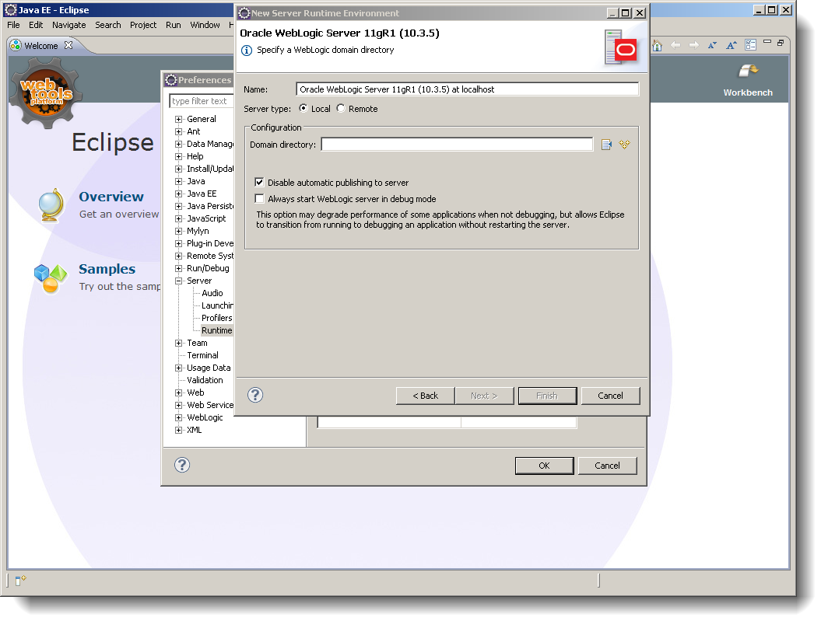Disable automatic publishing to server checkbox
This screenshot has height=628, width=828.
259,183
